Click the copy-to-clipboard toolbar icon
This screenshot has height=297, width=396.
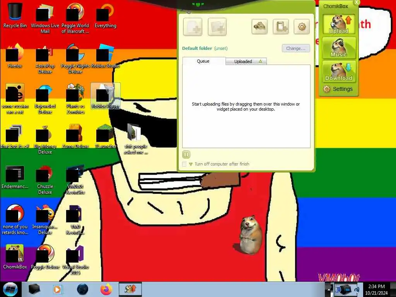[281, 27]
